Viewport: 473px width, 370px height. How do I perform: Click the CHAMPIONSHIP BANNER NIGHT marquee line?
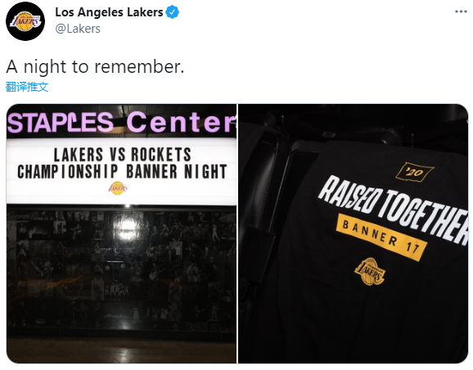[x=122, y=171]
